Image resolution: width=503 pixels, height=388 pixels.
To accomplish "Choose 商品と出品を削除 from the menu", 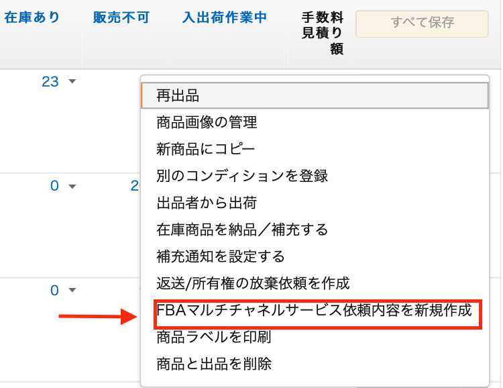I will (214, 365).
